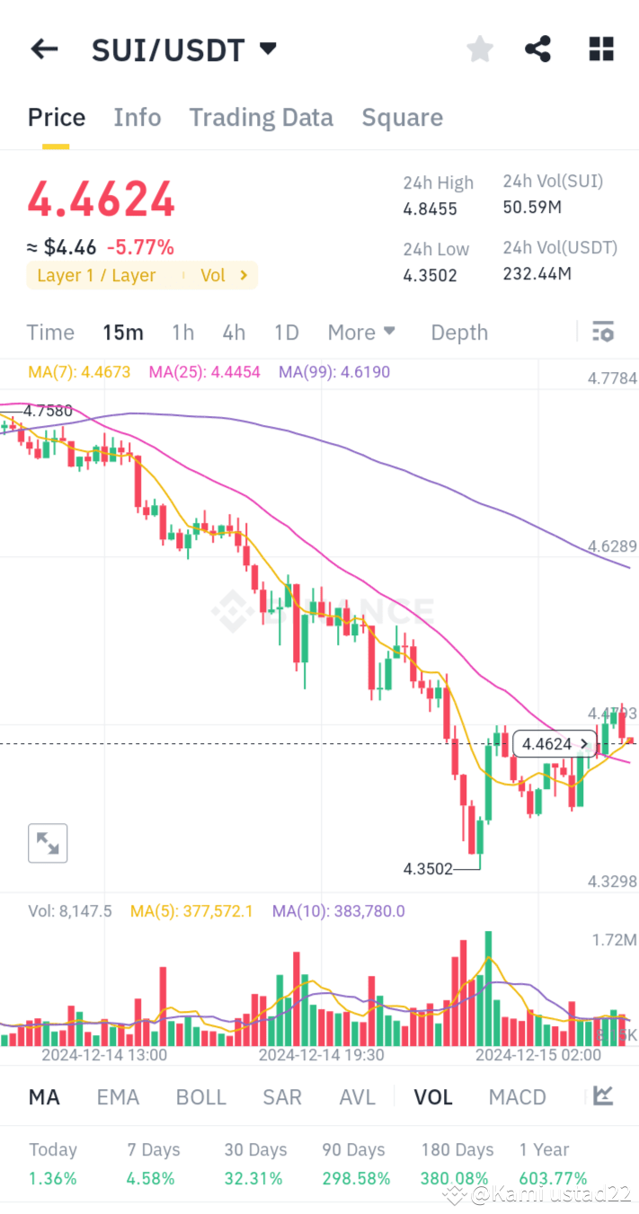The width and height of the screenshot is (639, 1214).
Task: Expand the More timeframe dropdown
Action: tap(361, 332)
